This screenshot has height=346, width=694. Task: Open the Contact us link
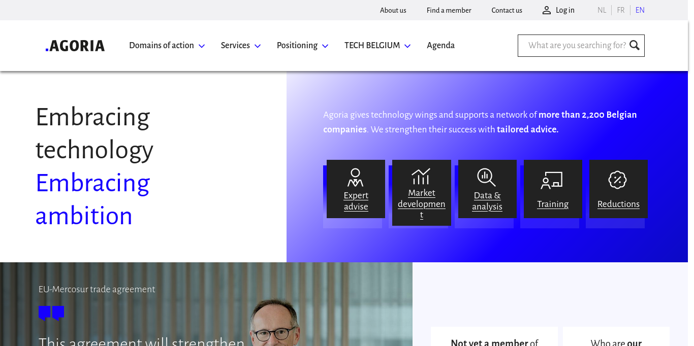click(x=507, y=10)
